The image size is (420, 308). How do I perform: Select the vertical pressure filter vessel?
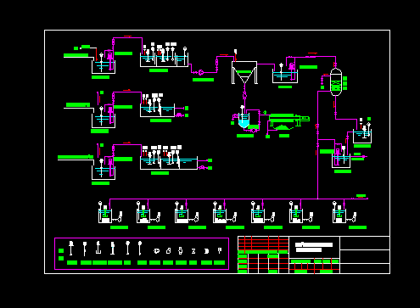(x=336, y=81)
